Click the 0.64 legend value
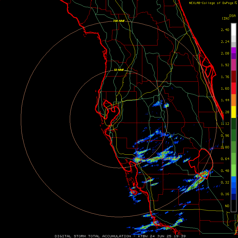238x238 pixels. point(225,159)
